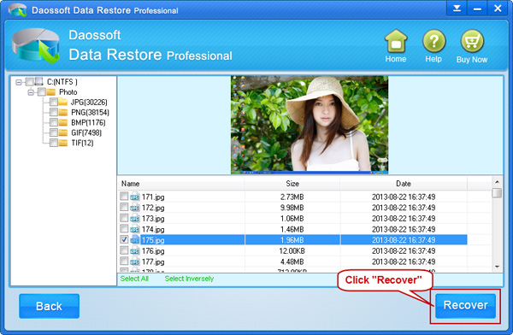This screenshot has height=335, width=513.
Task: Collapse the Photo tree node
Action: point(31,92)
